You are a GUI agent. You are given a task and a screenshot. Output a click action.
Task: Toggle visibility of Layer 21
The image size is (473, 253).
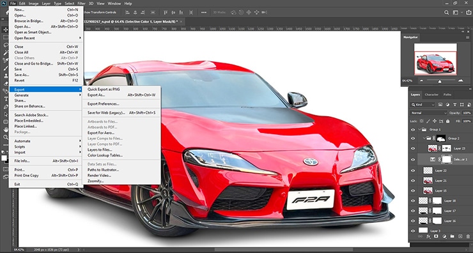[x=413, y=181]
